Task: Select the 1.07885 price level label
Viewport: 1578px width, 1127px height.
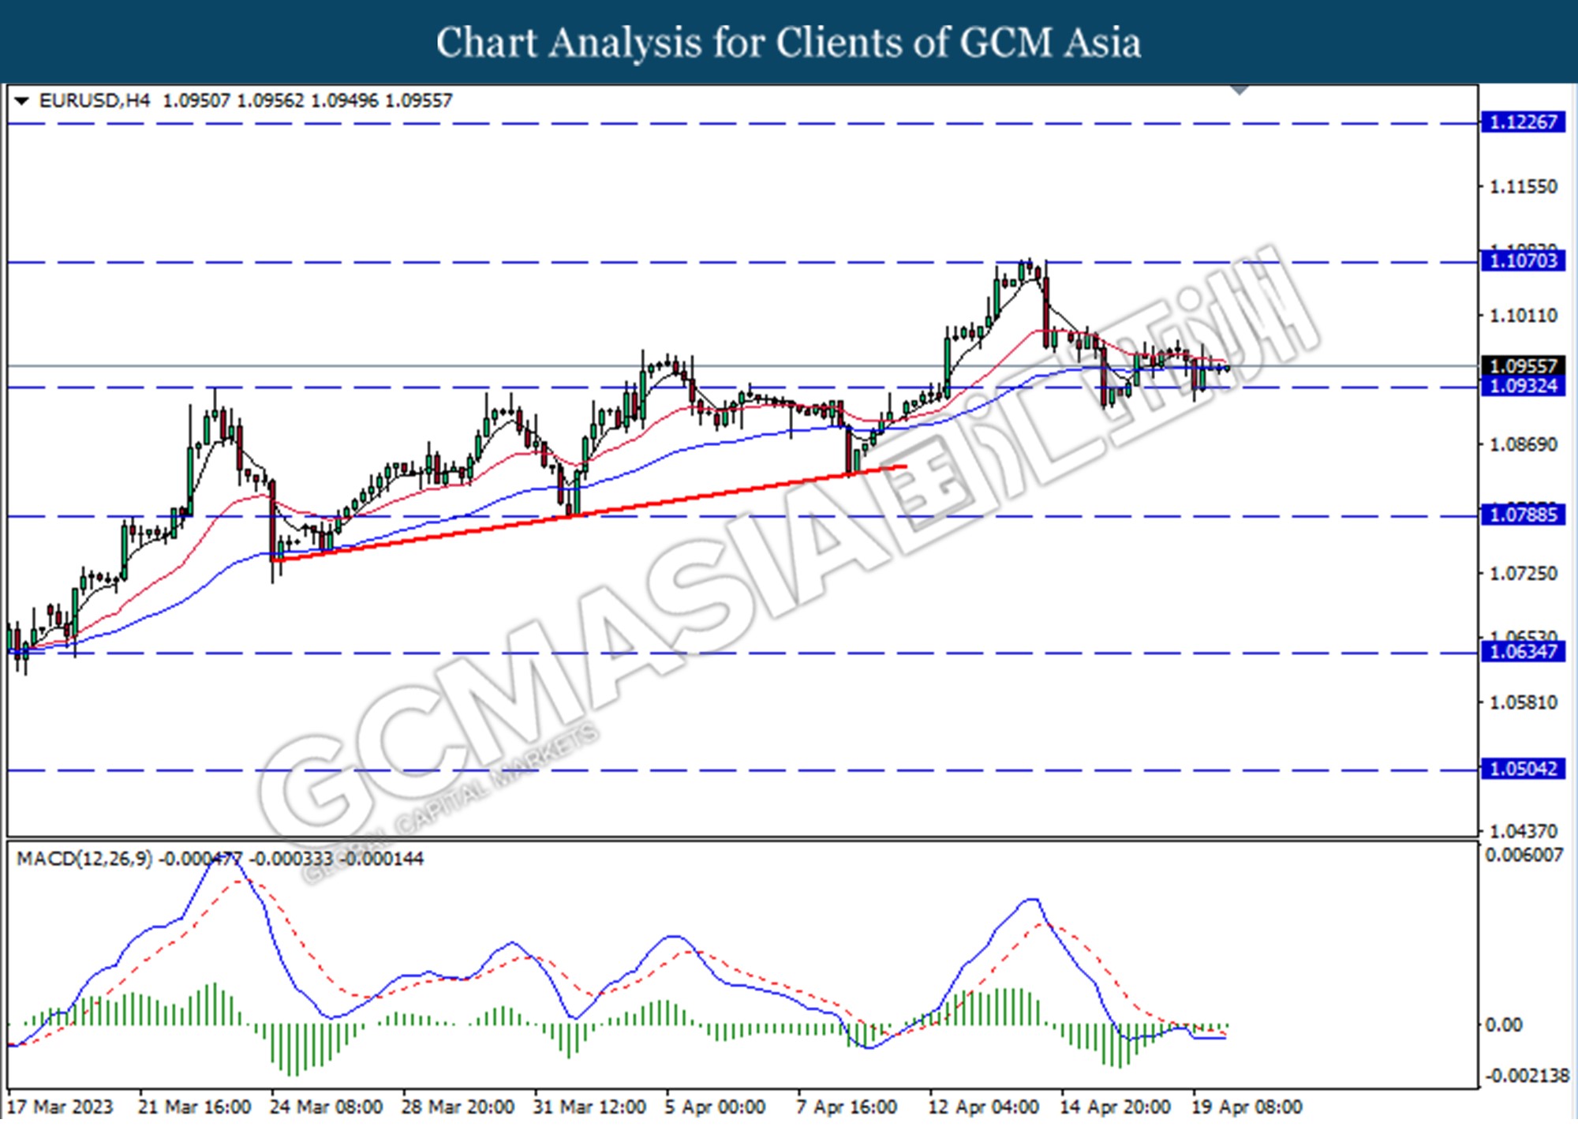Action: [1523, 515]
